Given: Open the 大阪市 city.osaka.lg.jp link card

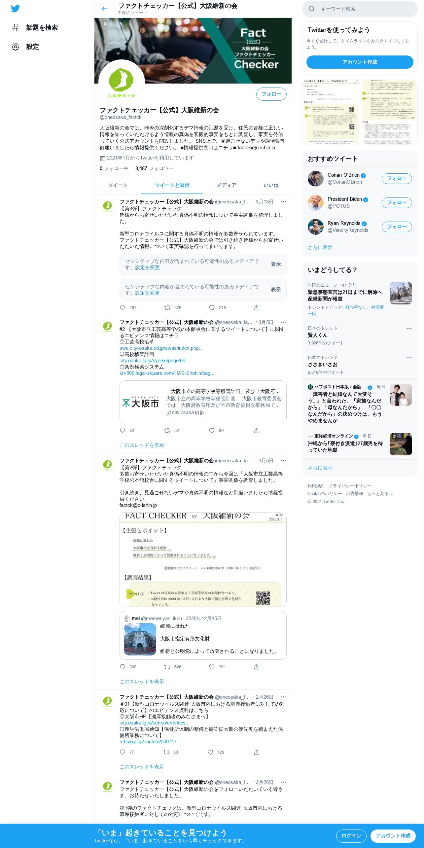Looking at the screenshot, I should tap(203, 402).
